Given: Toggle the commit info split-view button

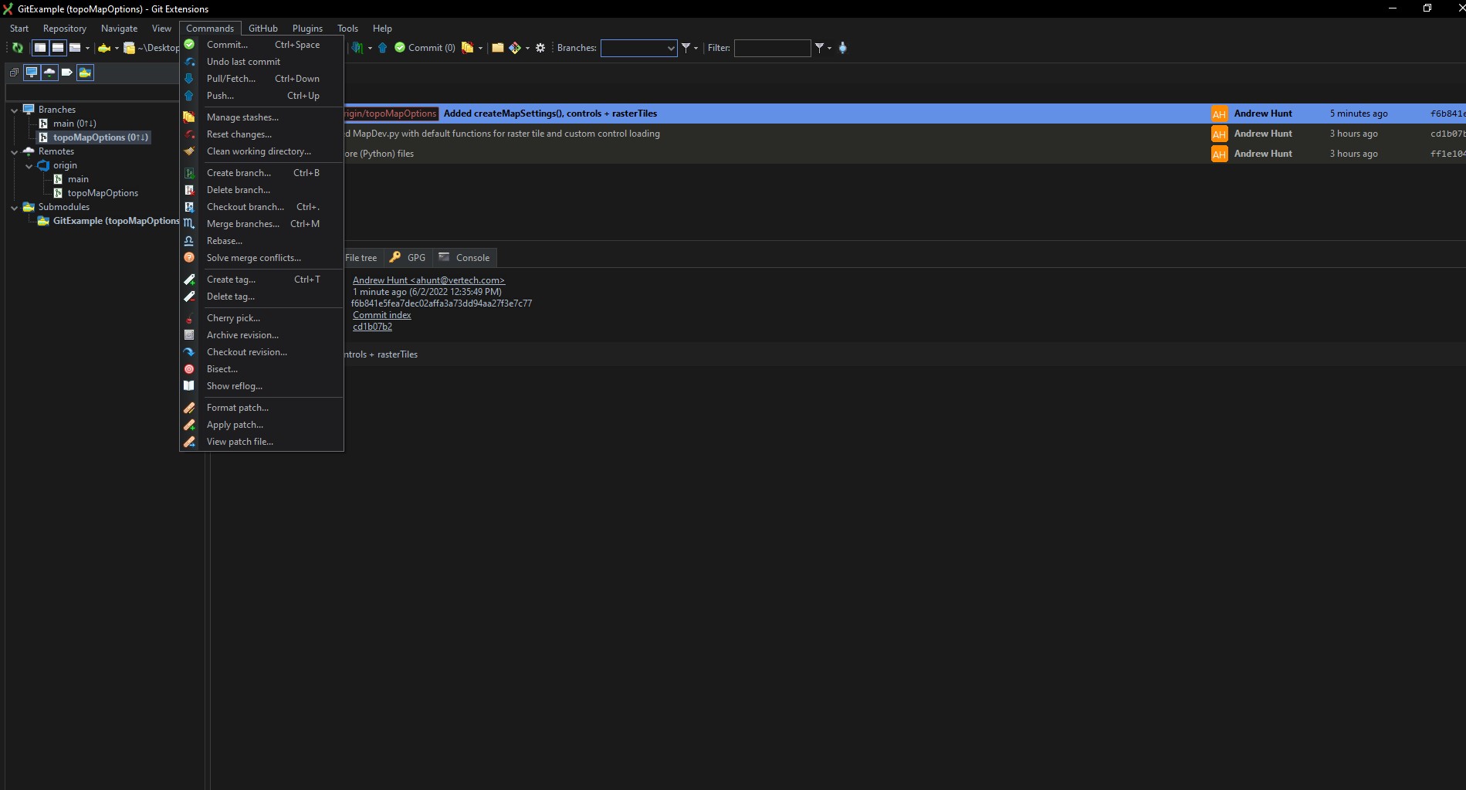Looking at the screenshot, I should pos(58,48).
